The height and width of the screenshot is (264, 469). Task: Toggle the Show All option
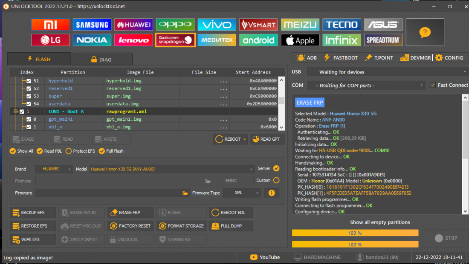pyautogui.click(x=22, y=151)
